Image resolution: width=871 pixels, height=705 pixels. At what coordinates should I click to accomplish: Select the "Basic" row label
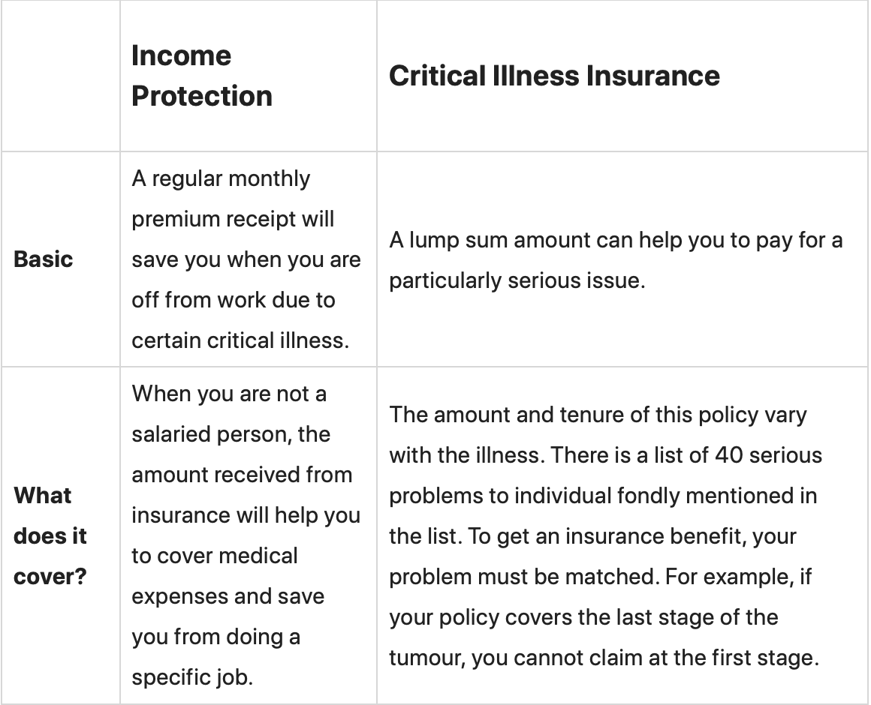[44, 259]
